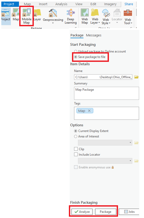Expand the Geoprocessing package dropdown

53,23
